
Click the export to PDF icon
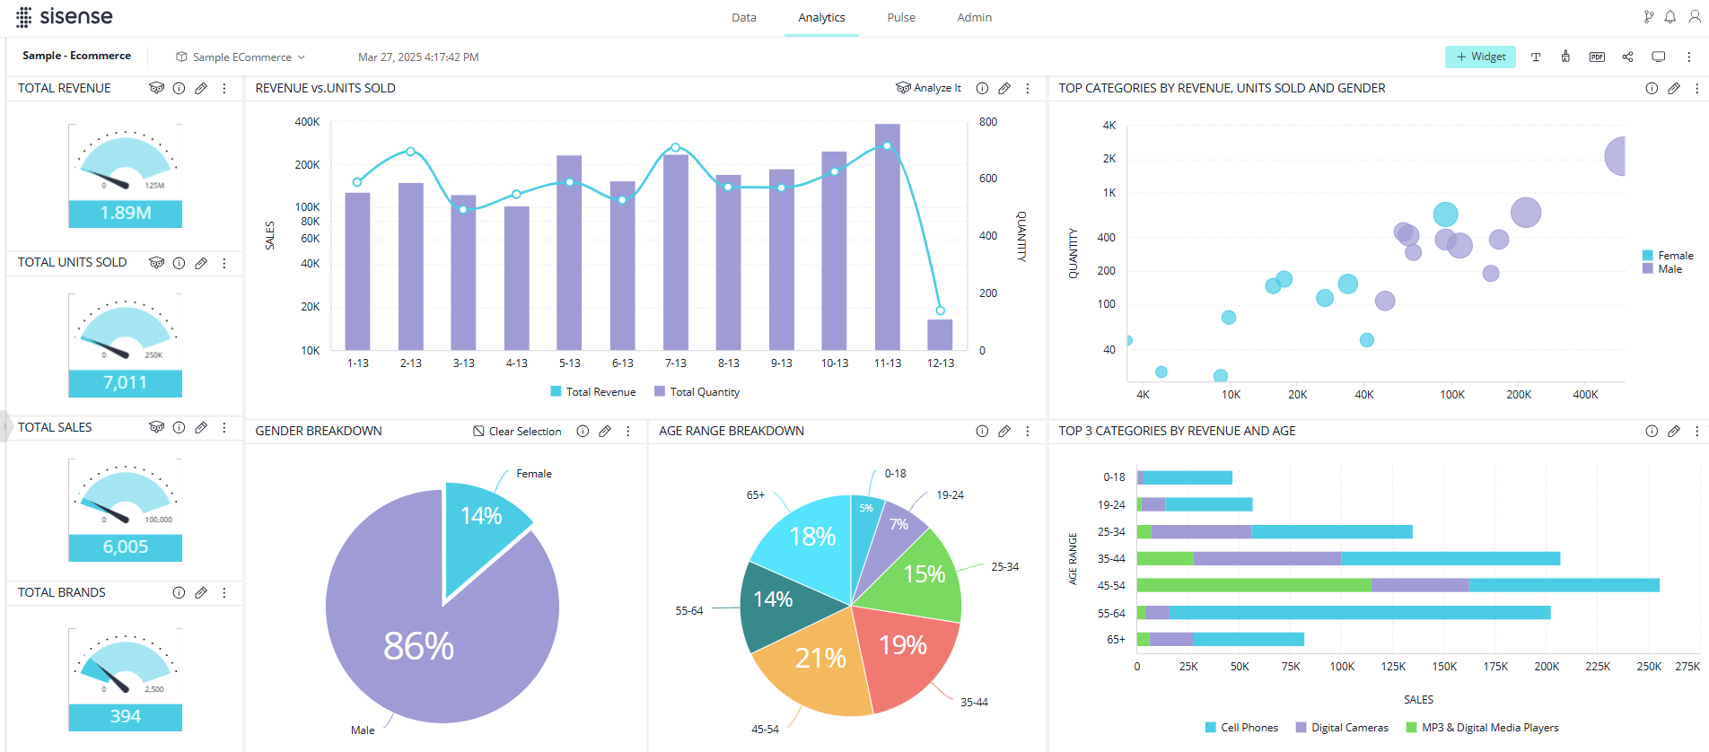1596,57
